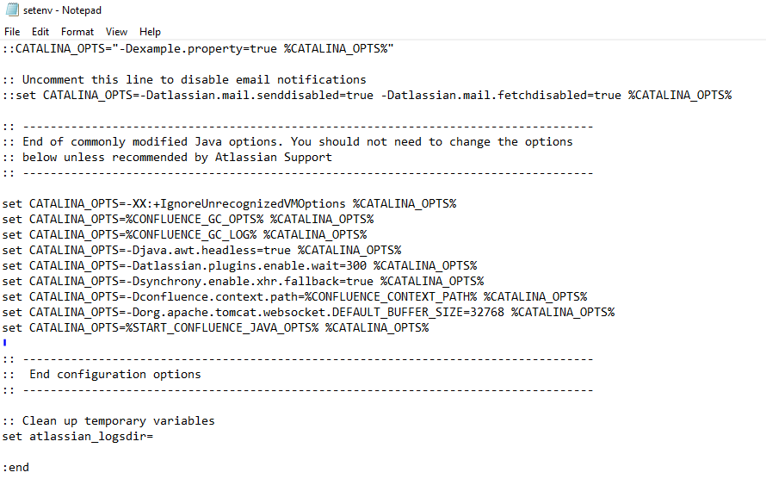766x485 pixels.
Task: Click the CONFLUENCE_GC_OPTS line
Action: point(188,220)
